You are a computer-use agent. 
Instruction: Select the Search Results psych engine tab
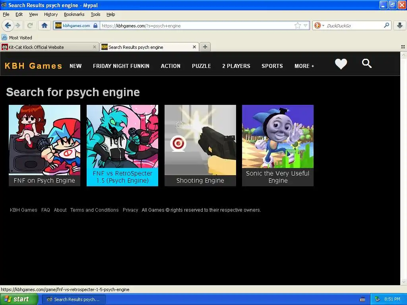(150, 47)
